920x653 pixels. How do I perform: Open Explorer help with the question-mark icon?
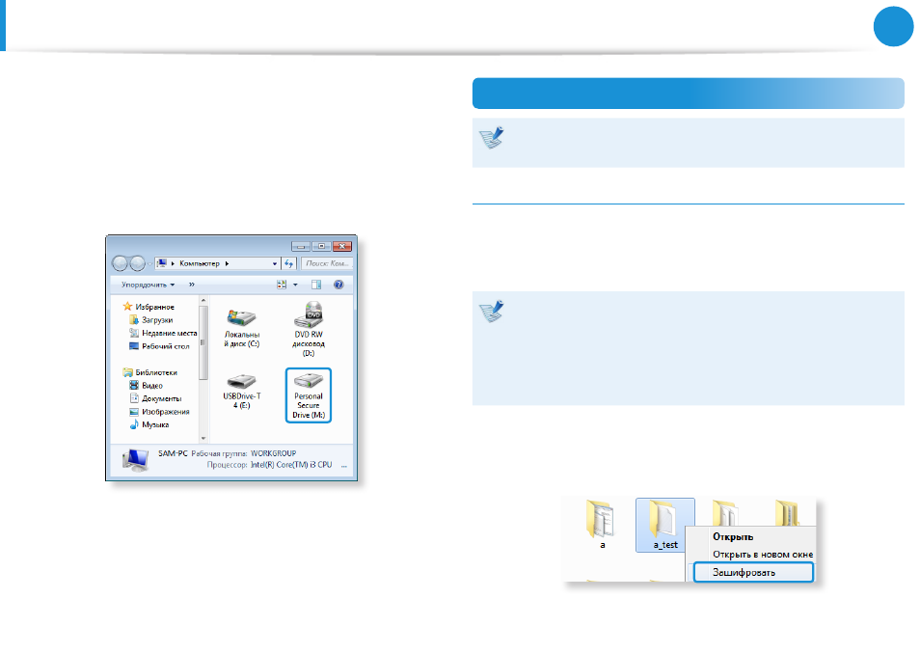click(x=338, y=285)
